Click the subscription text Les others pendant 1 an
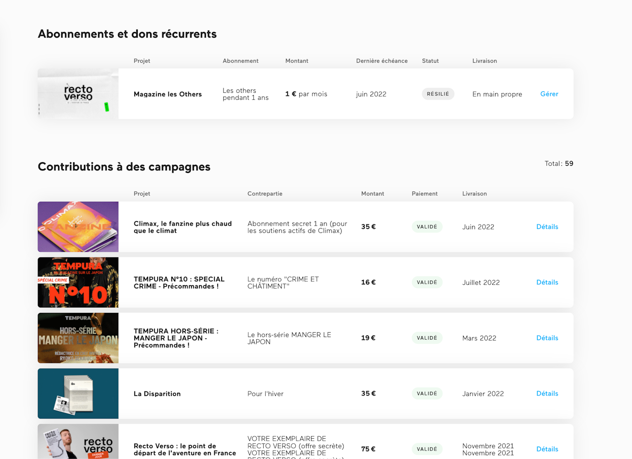The width and height of the screenshot is (632, 459). pos(245,94)
